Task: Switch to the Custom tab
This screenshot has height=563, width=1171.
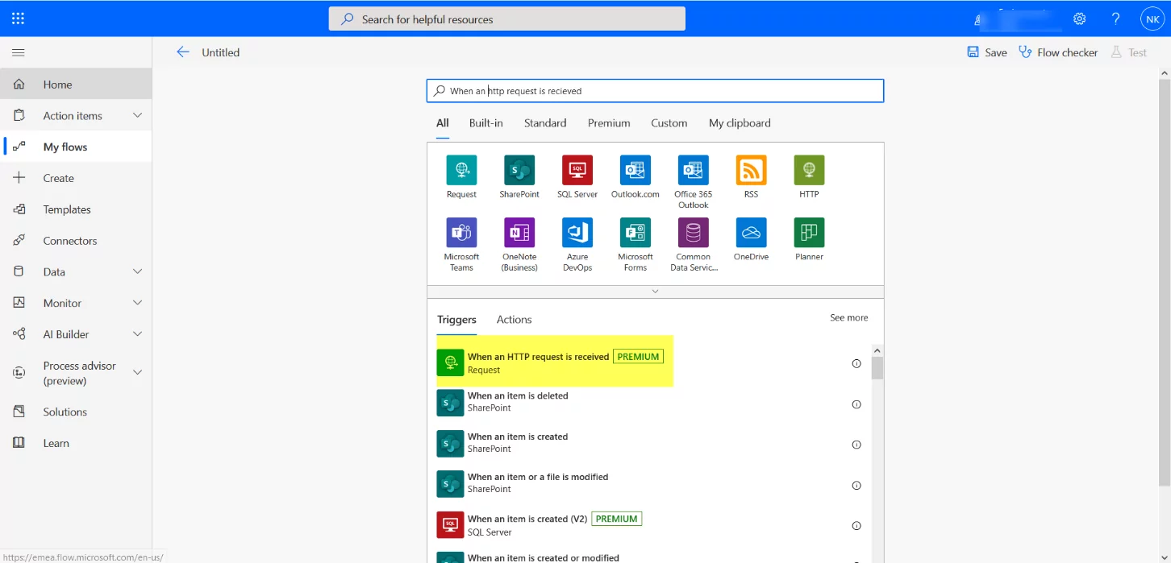Action: point(669,123)
